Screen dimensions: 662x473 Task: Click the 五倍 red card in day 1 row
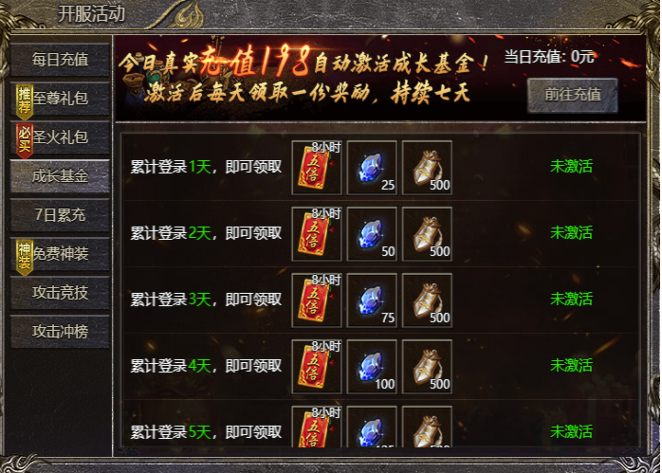point(317,168)
